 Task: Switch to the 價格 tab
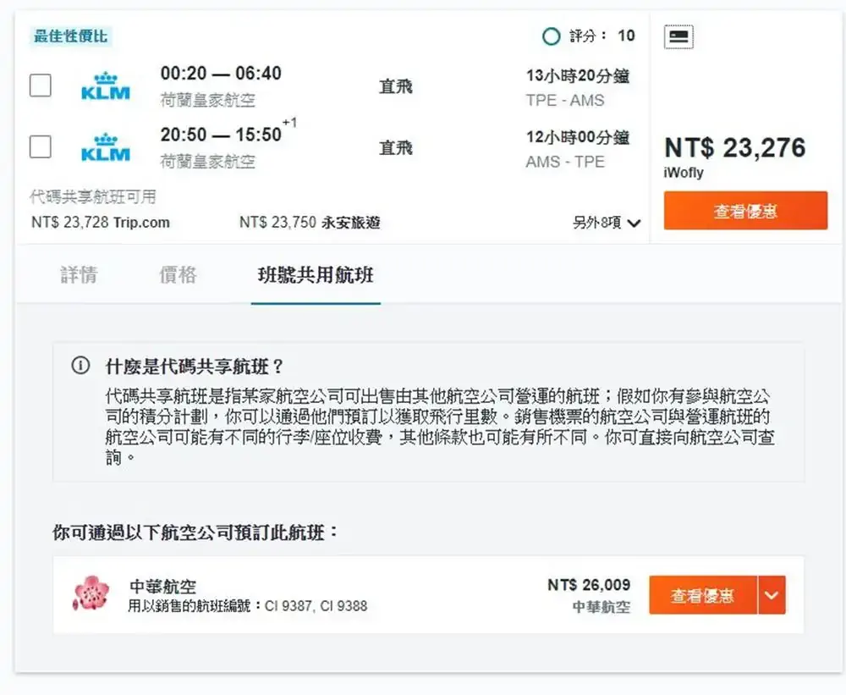178,275
